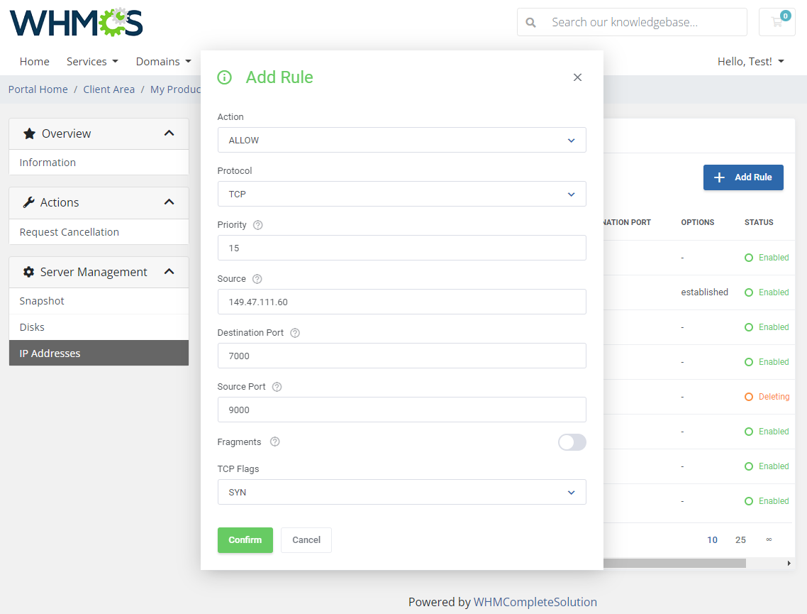Click the help icon next to Priority
The height and width of the screenshot is (614, 807).
(257, 224)
